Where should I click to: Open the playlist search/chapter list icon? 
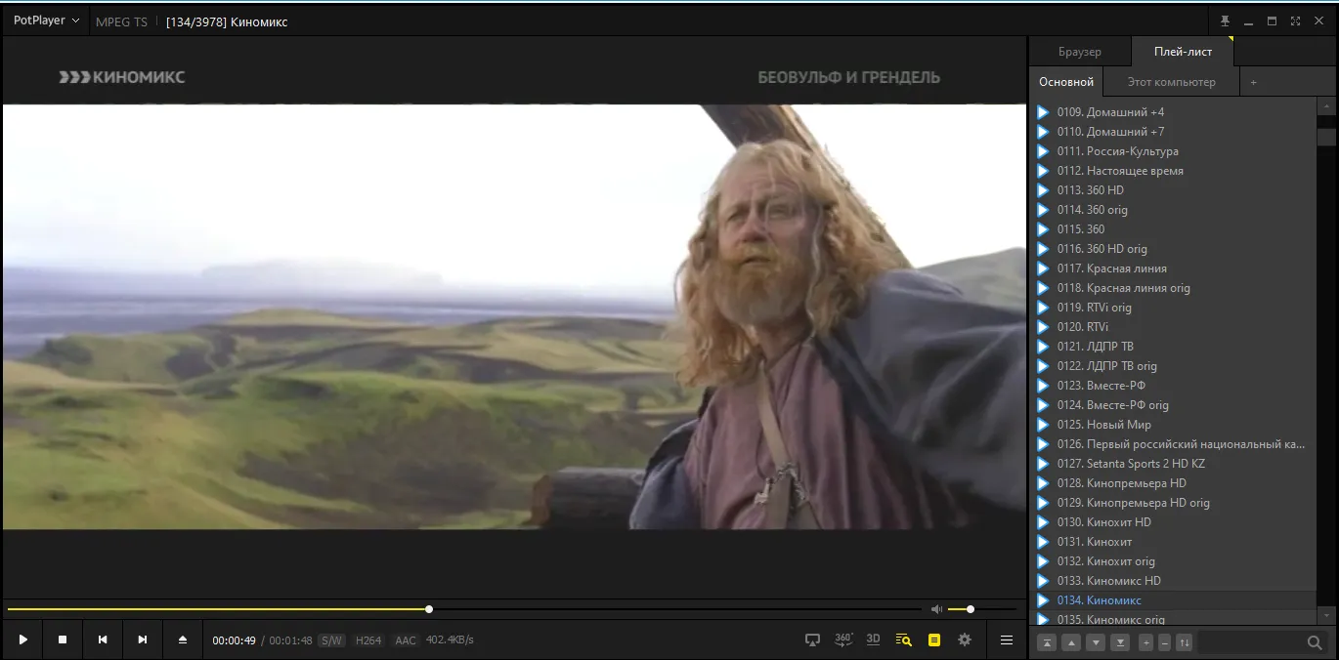904,639
